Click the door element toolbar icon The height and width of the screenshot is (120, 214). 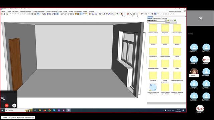(x=90, y=14)
